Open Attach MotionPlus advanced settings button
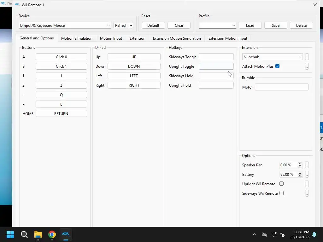 click(x=307, y=66)
